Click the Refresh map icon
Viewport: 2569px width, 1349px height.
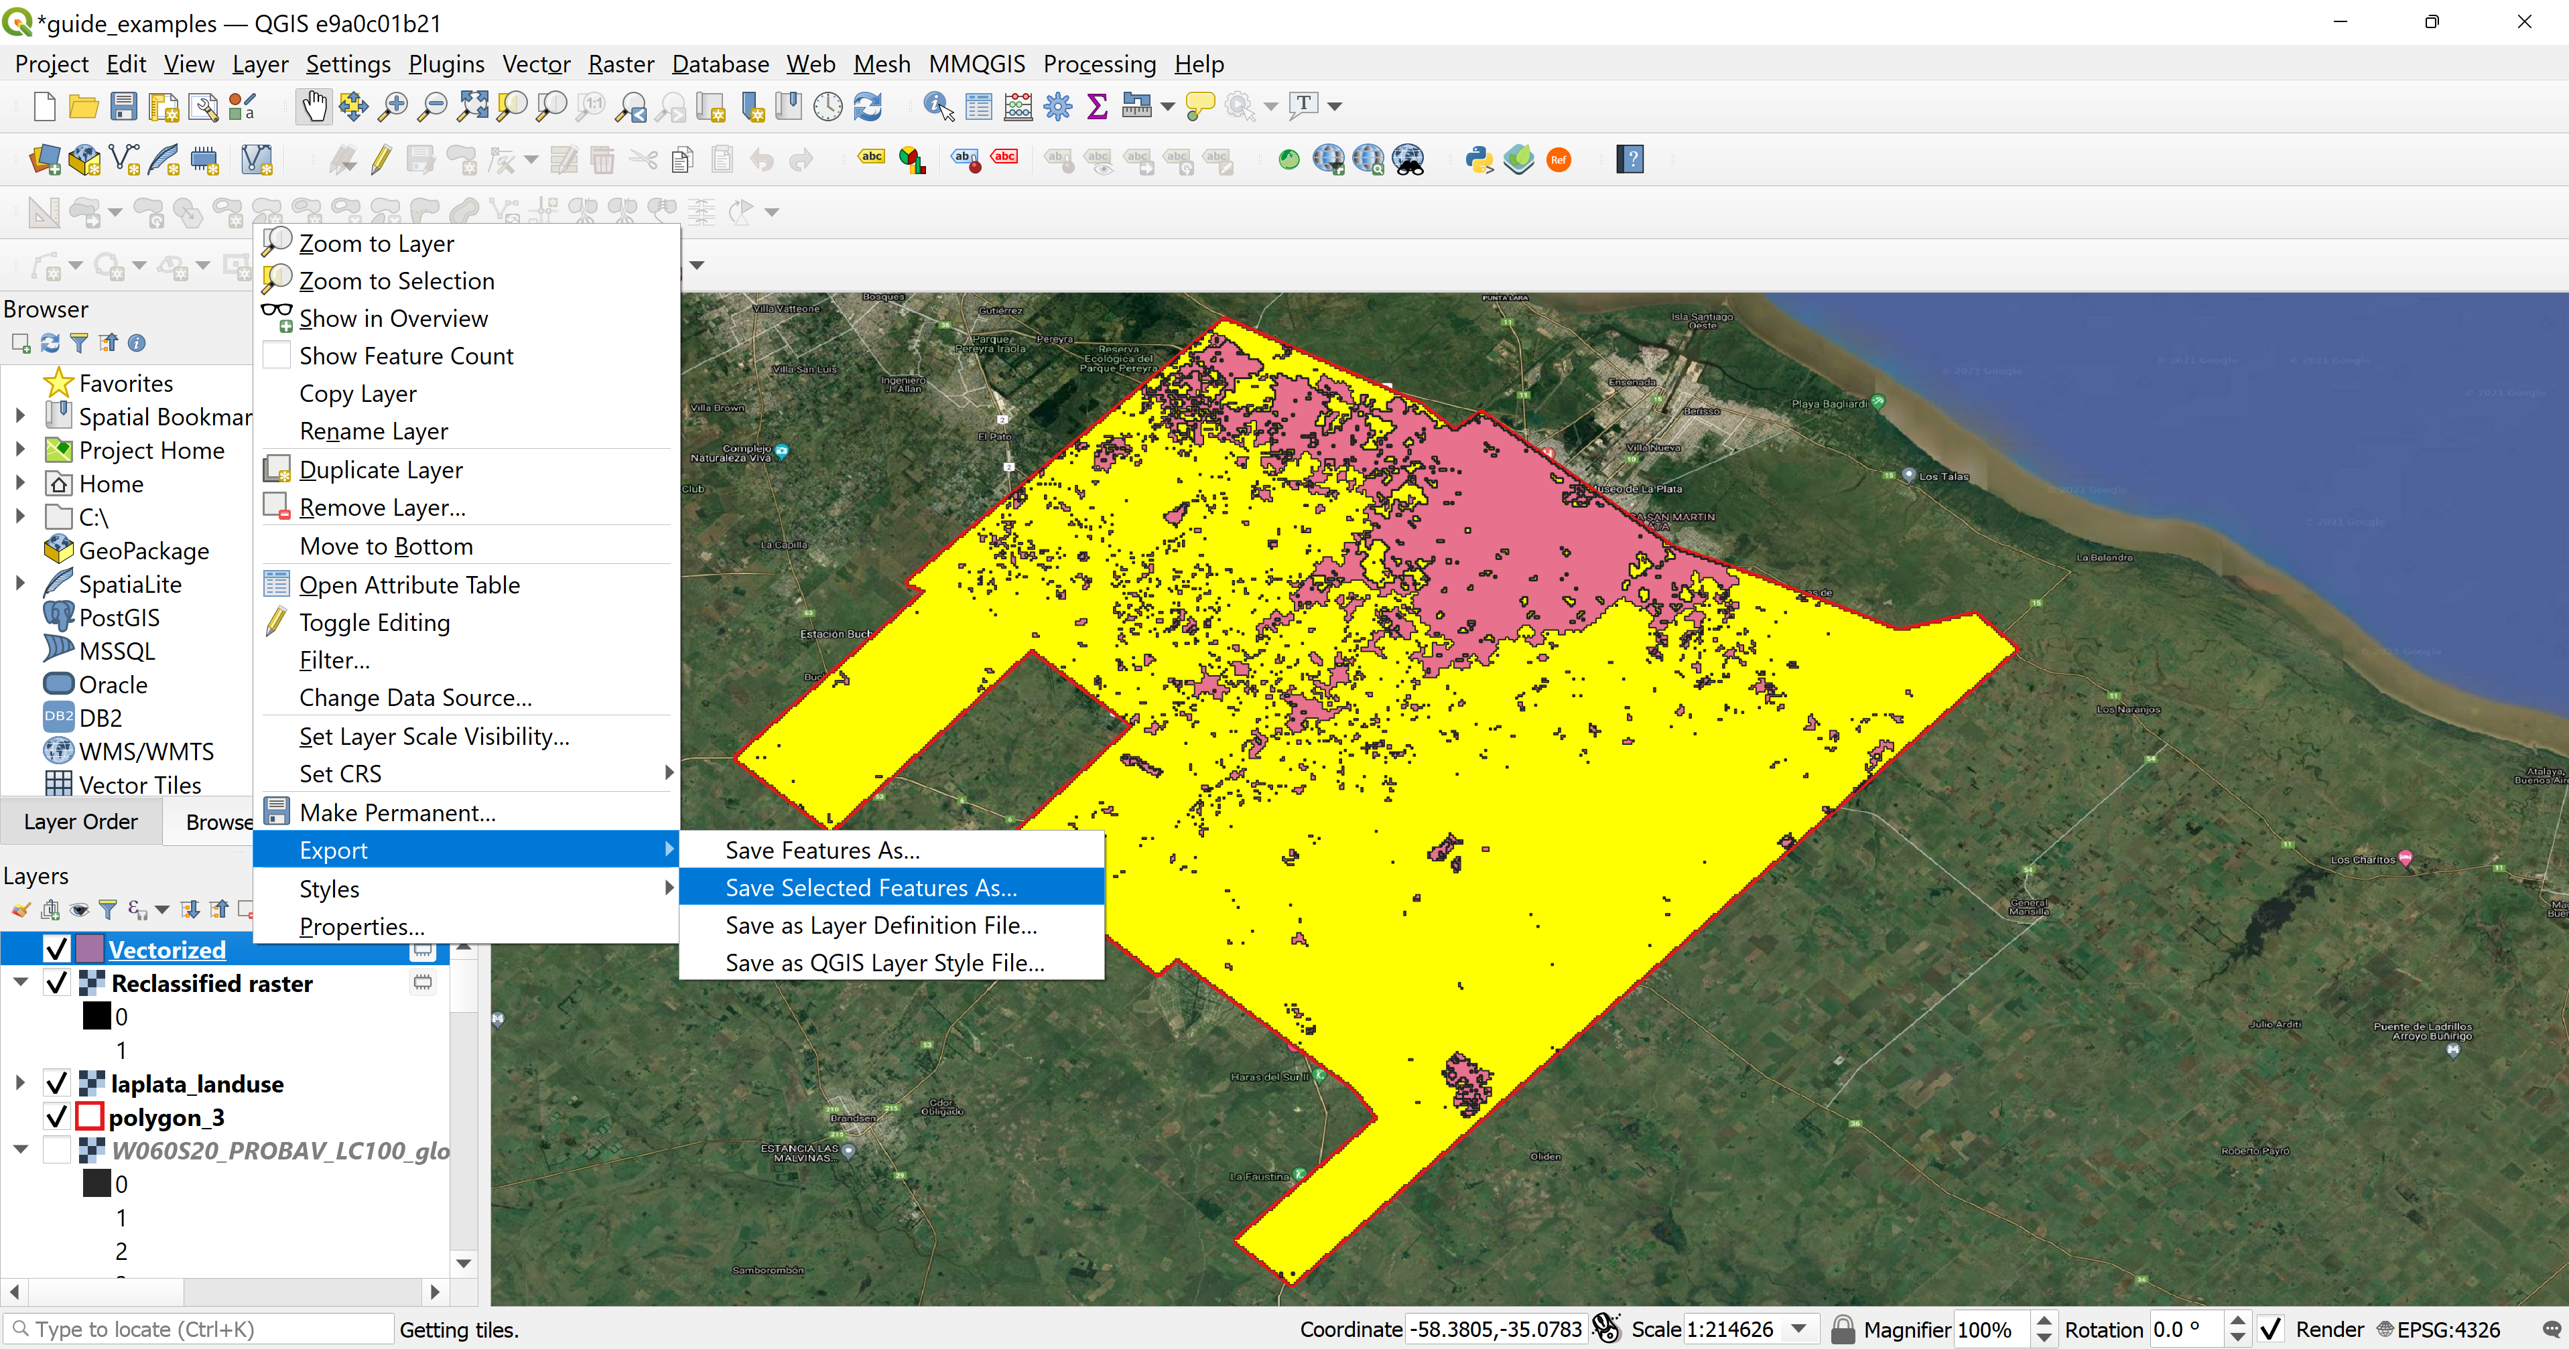point(868,106)
